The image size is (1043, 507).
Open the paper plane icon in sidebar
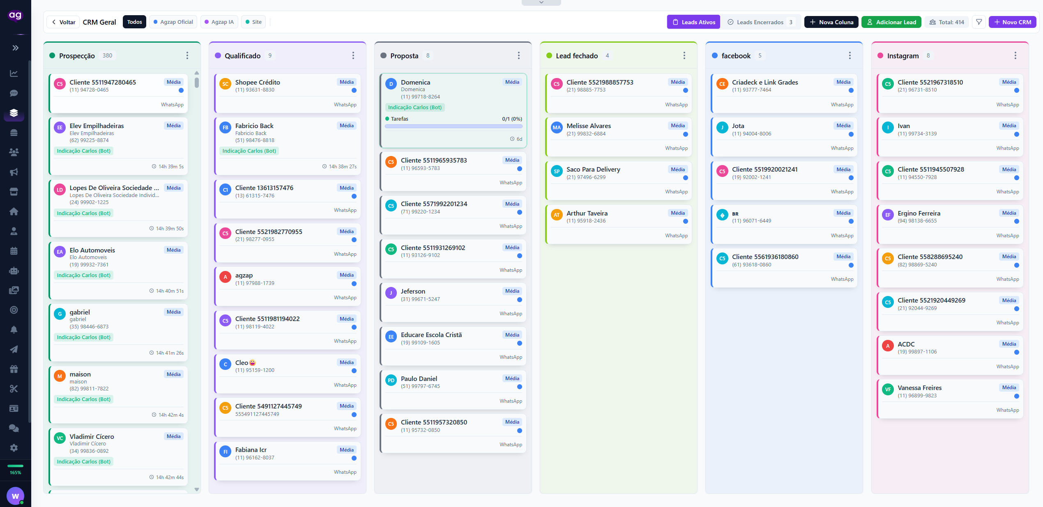[14, 349]
